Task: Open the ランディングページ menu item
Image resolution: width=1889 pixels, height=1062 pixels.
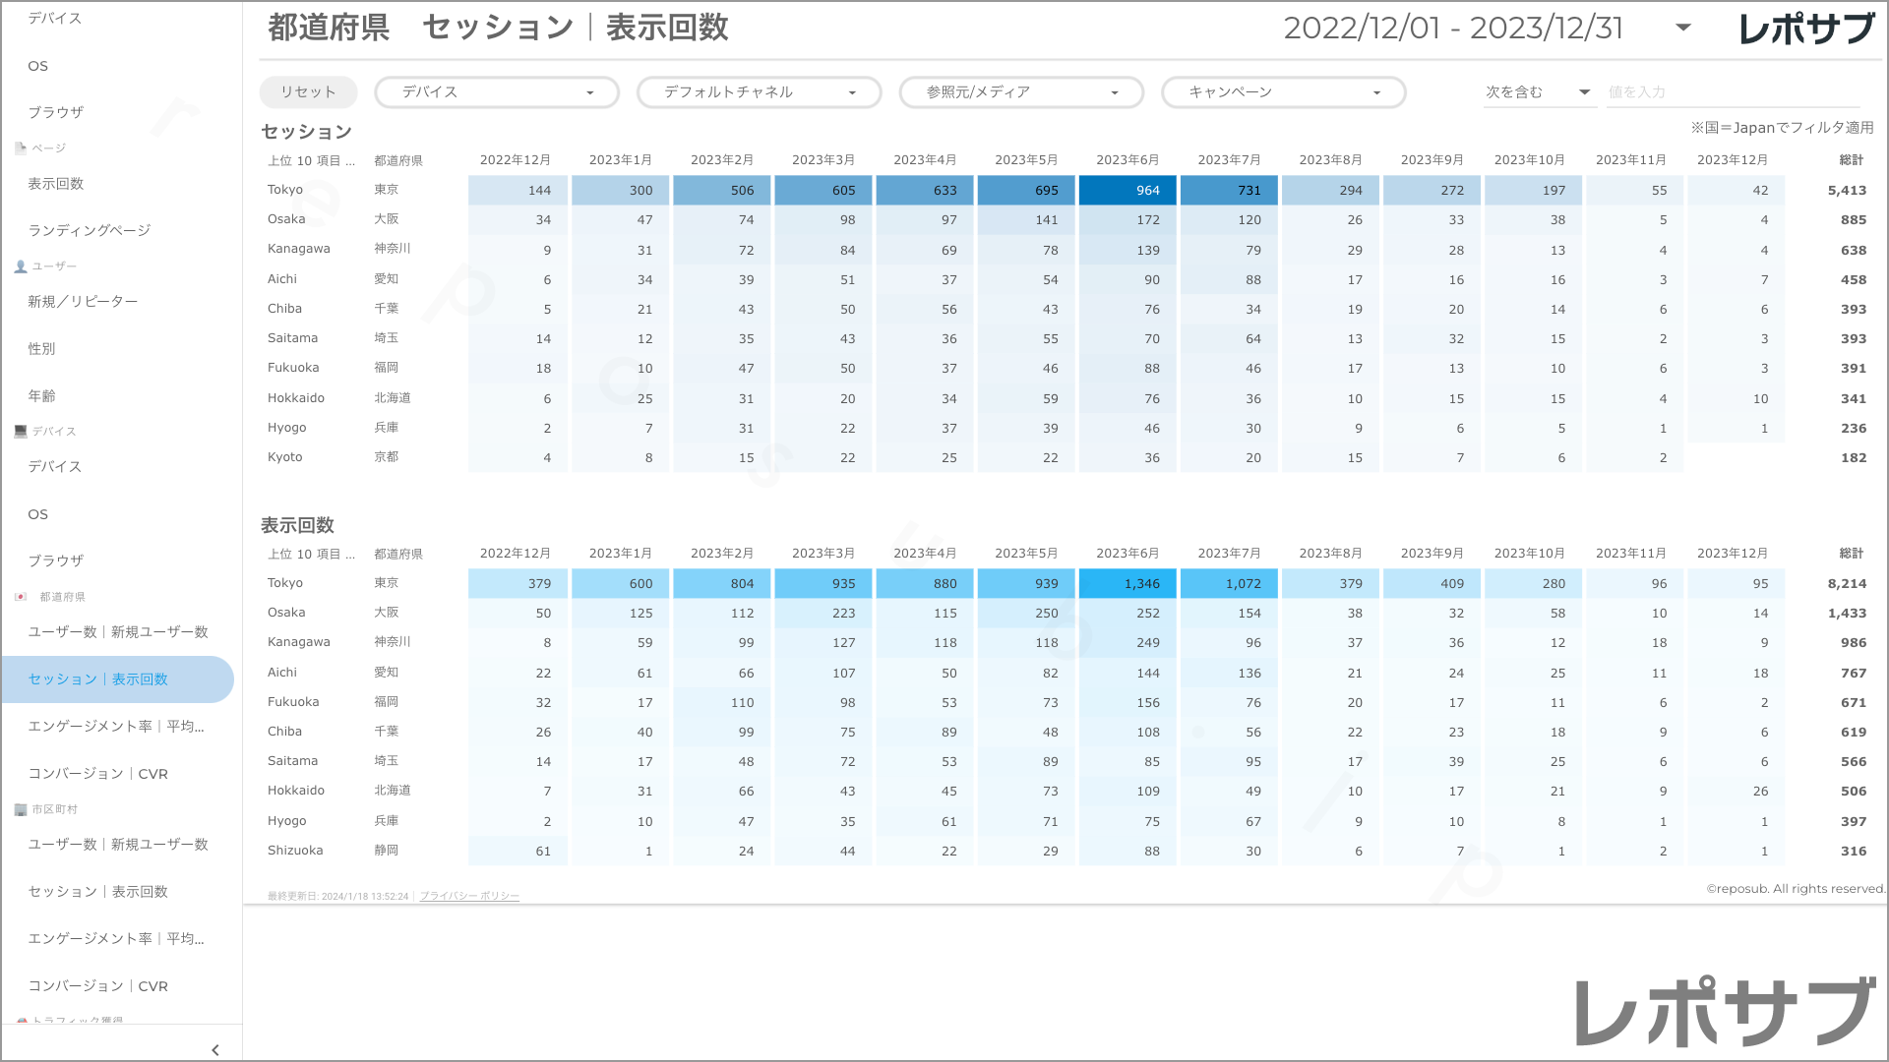Action: pos(90,230)
